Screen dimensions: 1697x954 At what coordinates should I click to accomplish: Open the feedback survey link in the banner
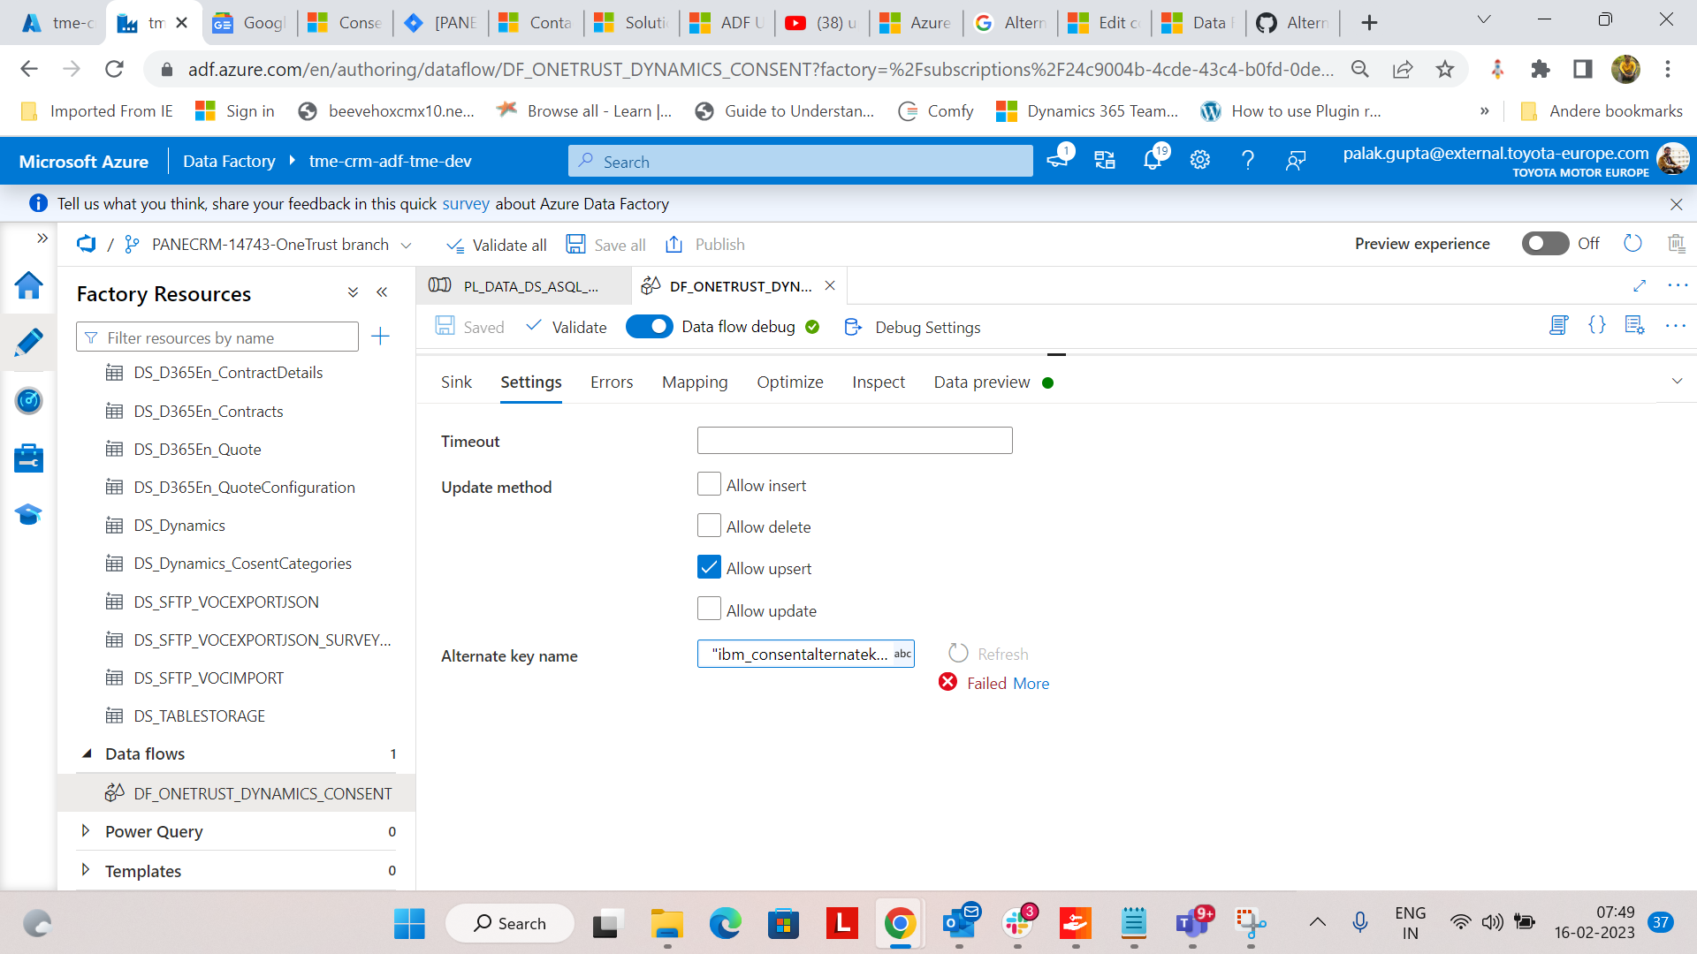(x=466, y=203)
